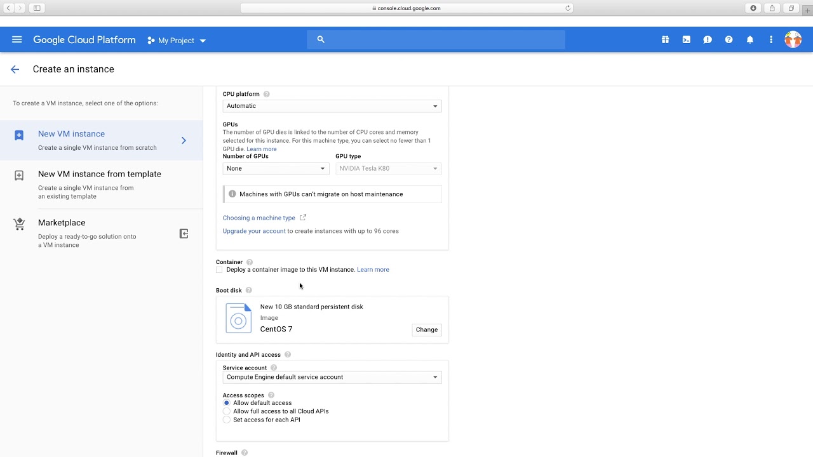The width and height of the screenshot is (813, 457).
Task: Click the Marketplace launch icon
Action: 184,234
